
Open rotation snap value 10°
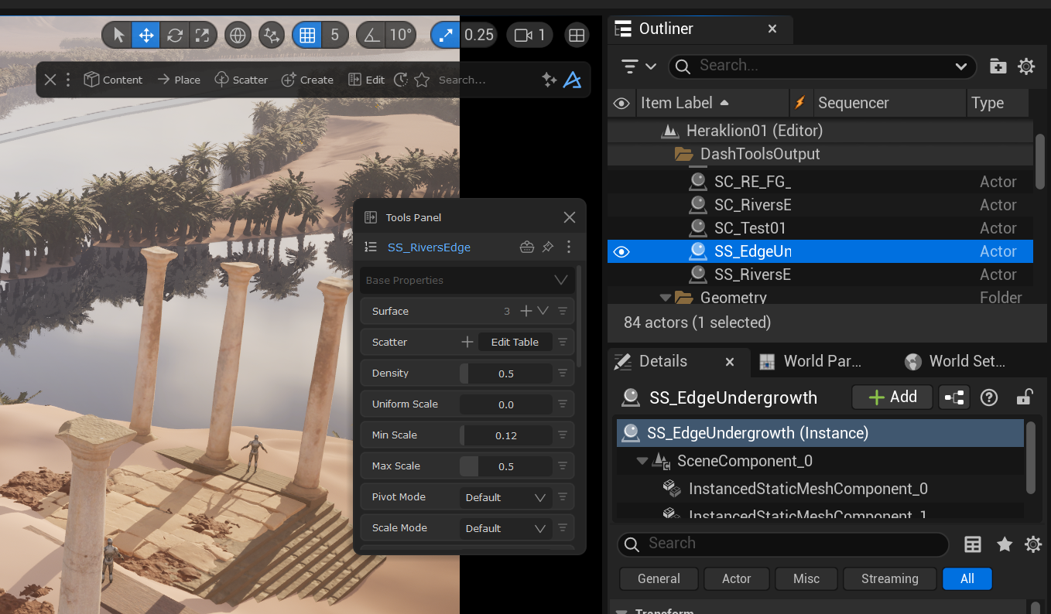(x=401, y=35)
